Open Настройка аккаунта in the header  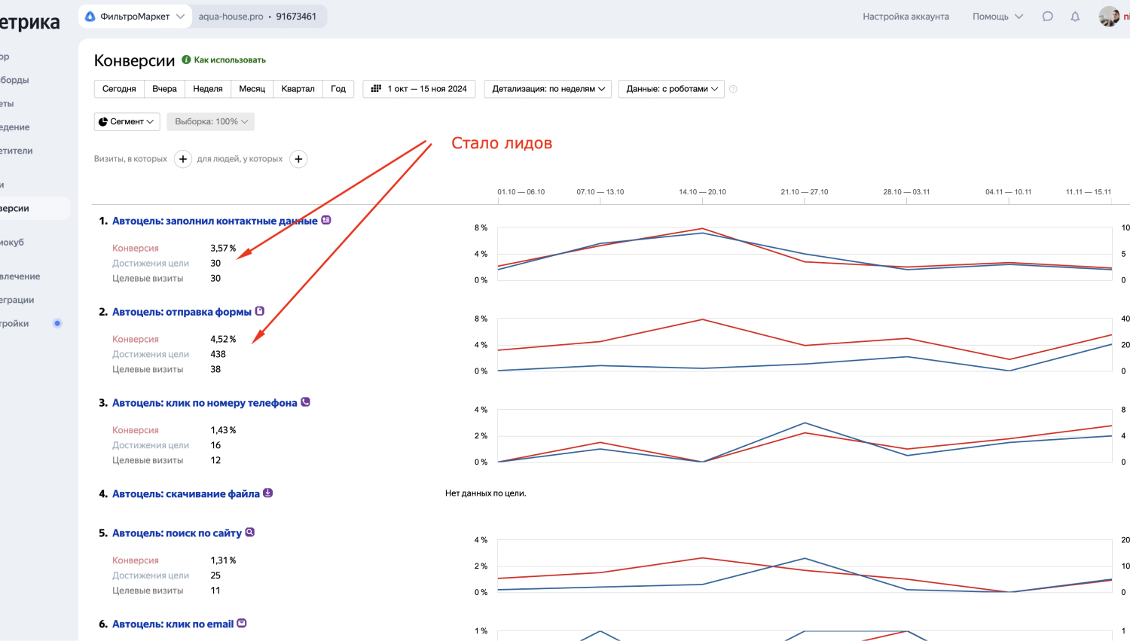click(906, 17)
